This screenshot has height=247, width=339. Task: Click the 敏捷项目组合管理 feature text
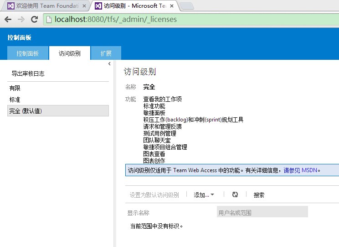(x=165, y=147)
